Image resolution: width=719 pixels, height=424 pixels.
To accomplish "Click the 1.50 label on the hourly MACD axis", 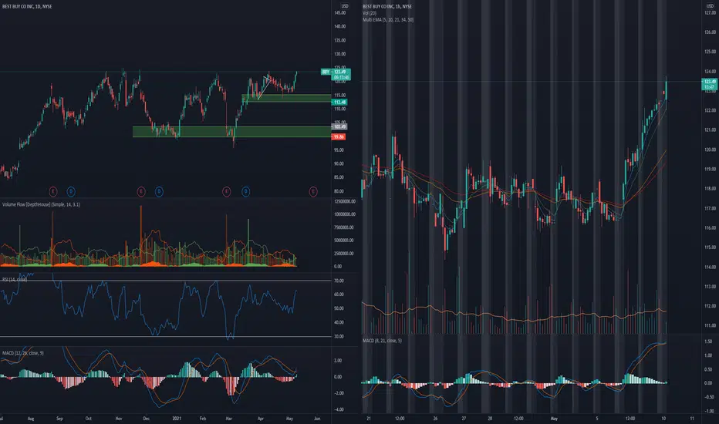I will tap(708, 342).
